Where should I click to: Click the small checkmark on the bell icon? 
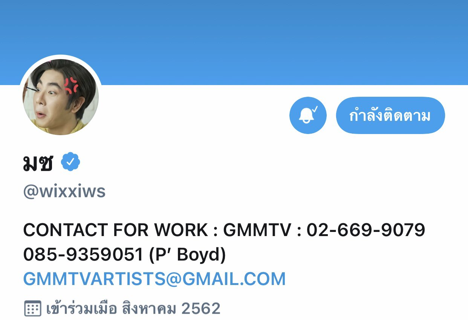pyautogui.click(x=315, y=110)
